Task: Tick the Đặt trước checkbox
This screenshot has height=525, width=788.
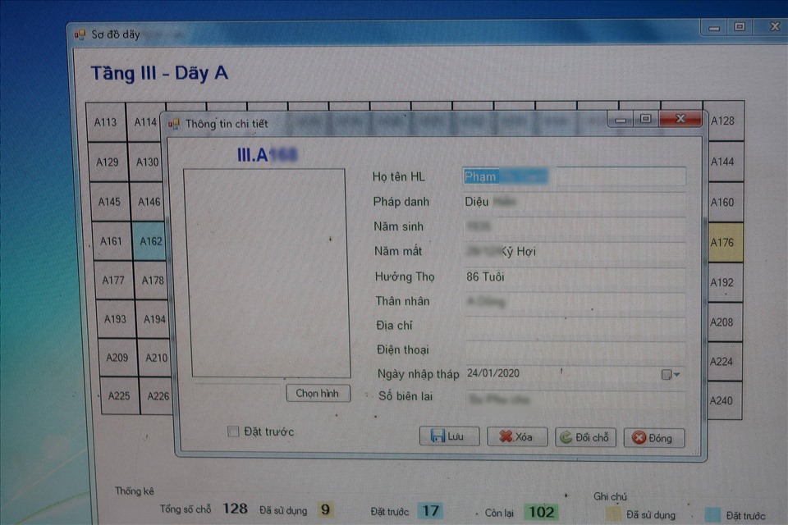Action: tap(232, 431)
